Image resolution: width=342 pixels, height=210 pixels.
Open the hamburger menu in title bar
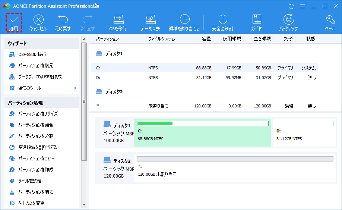pyautogui.click(x=303, y=6)
